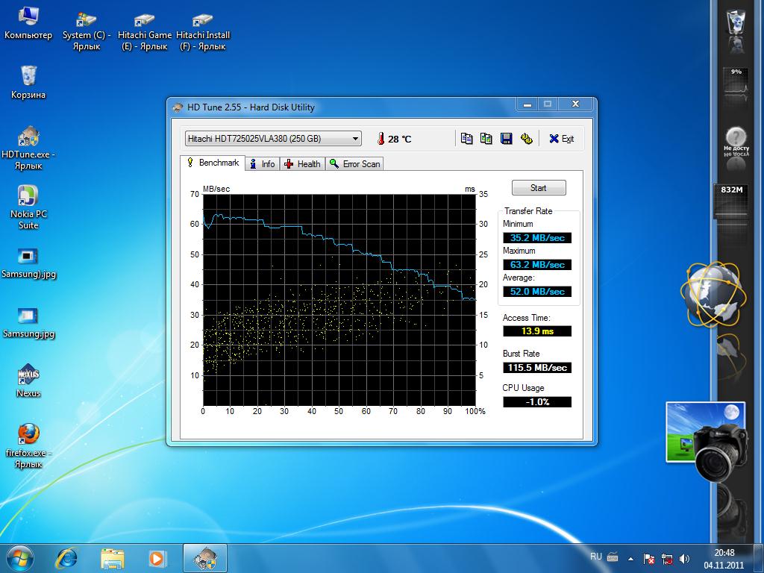Open the HD Tune options icon

pos(526,139)
